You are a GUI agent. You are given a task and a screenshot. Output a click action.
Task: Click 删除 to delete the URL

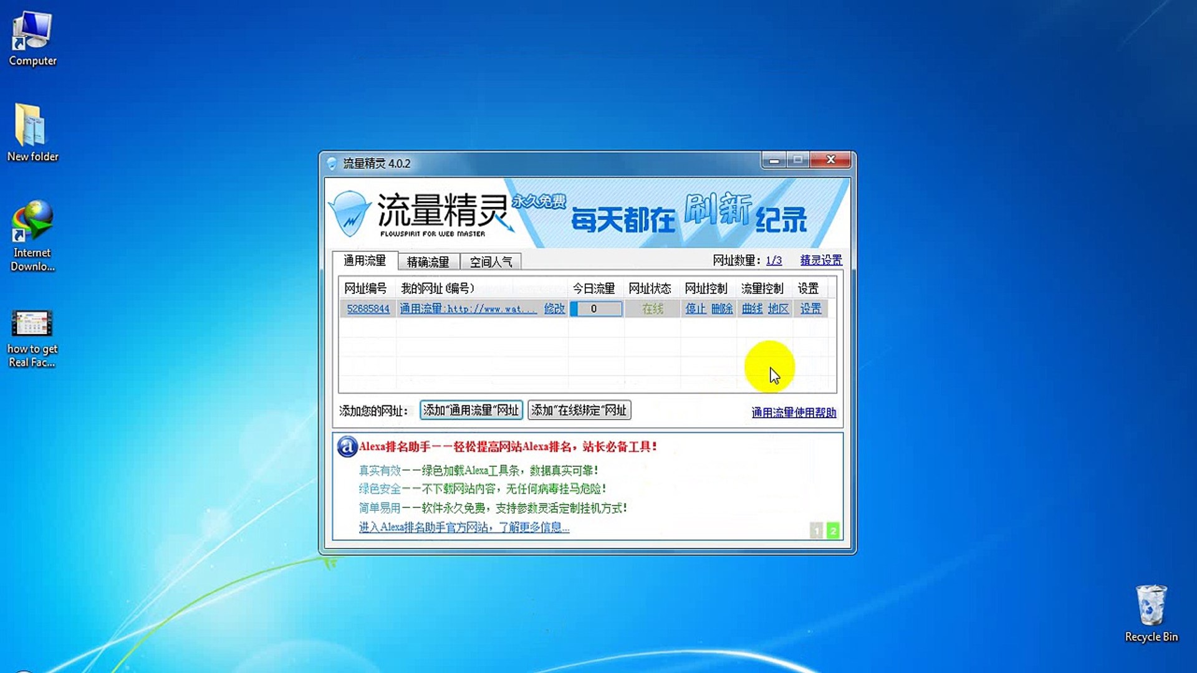(x=722, y=308)
